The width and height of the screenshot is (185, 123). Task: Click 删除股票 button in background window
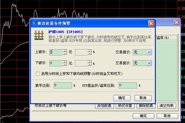click(x=146, y=106)
